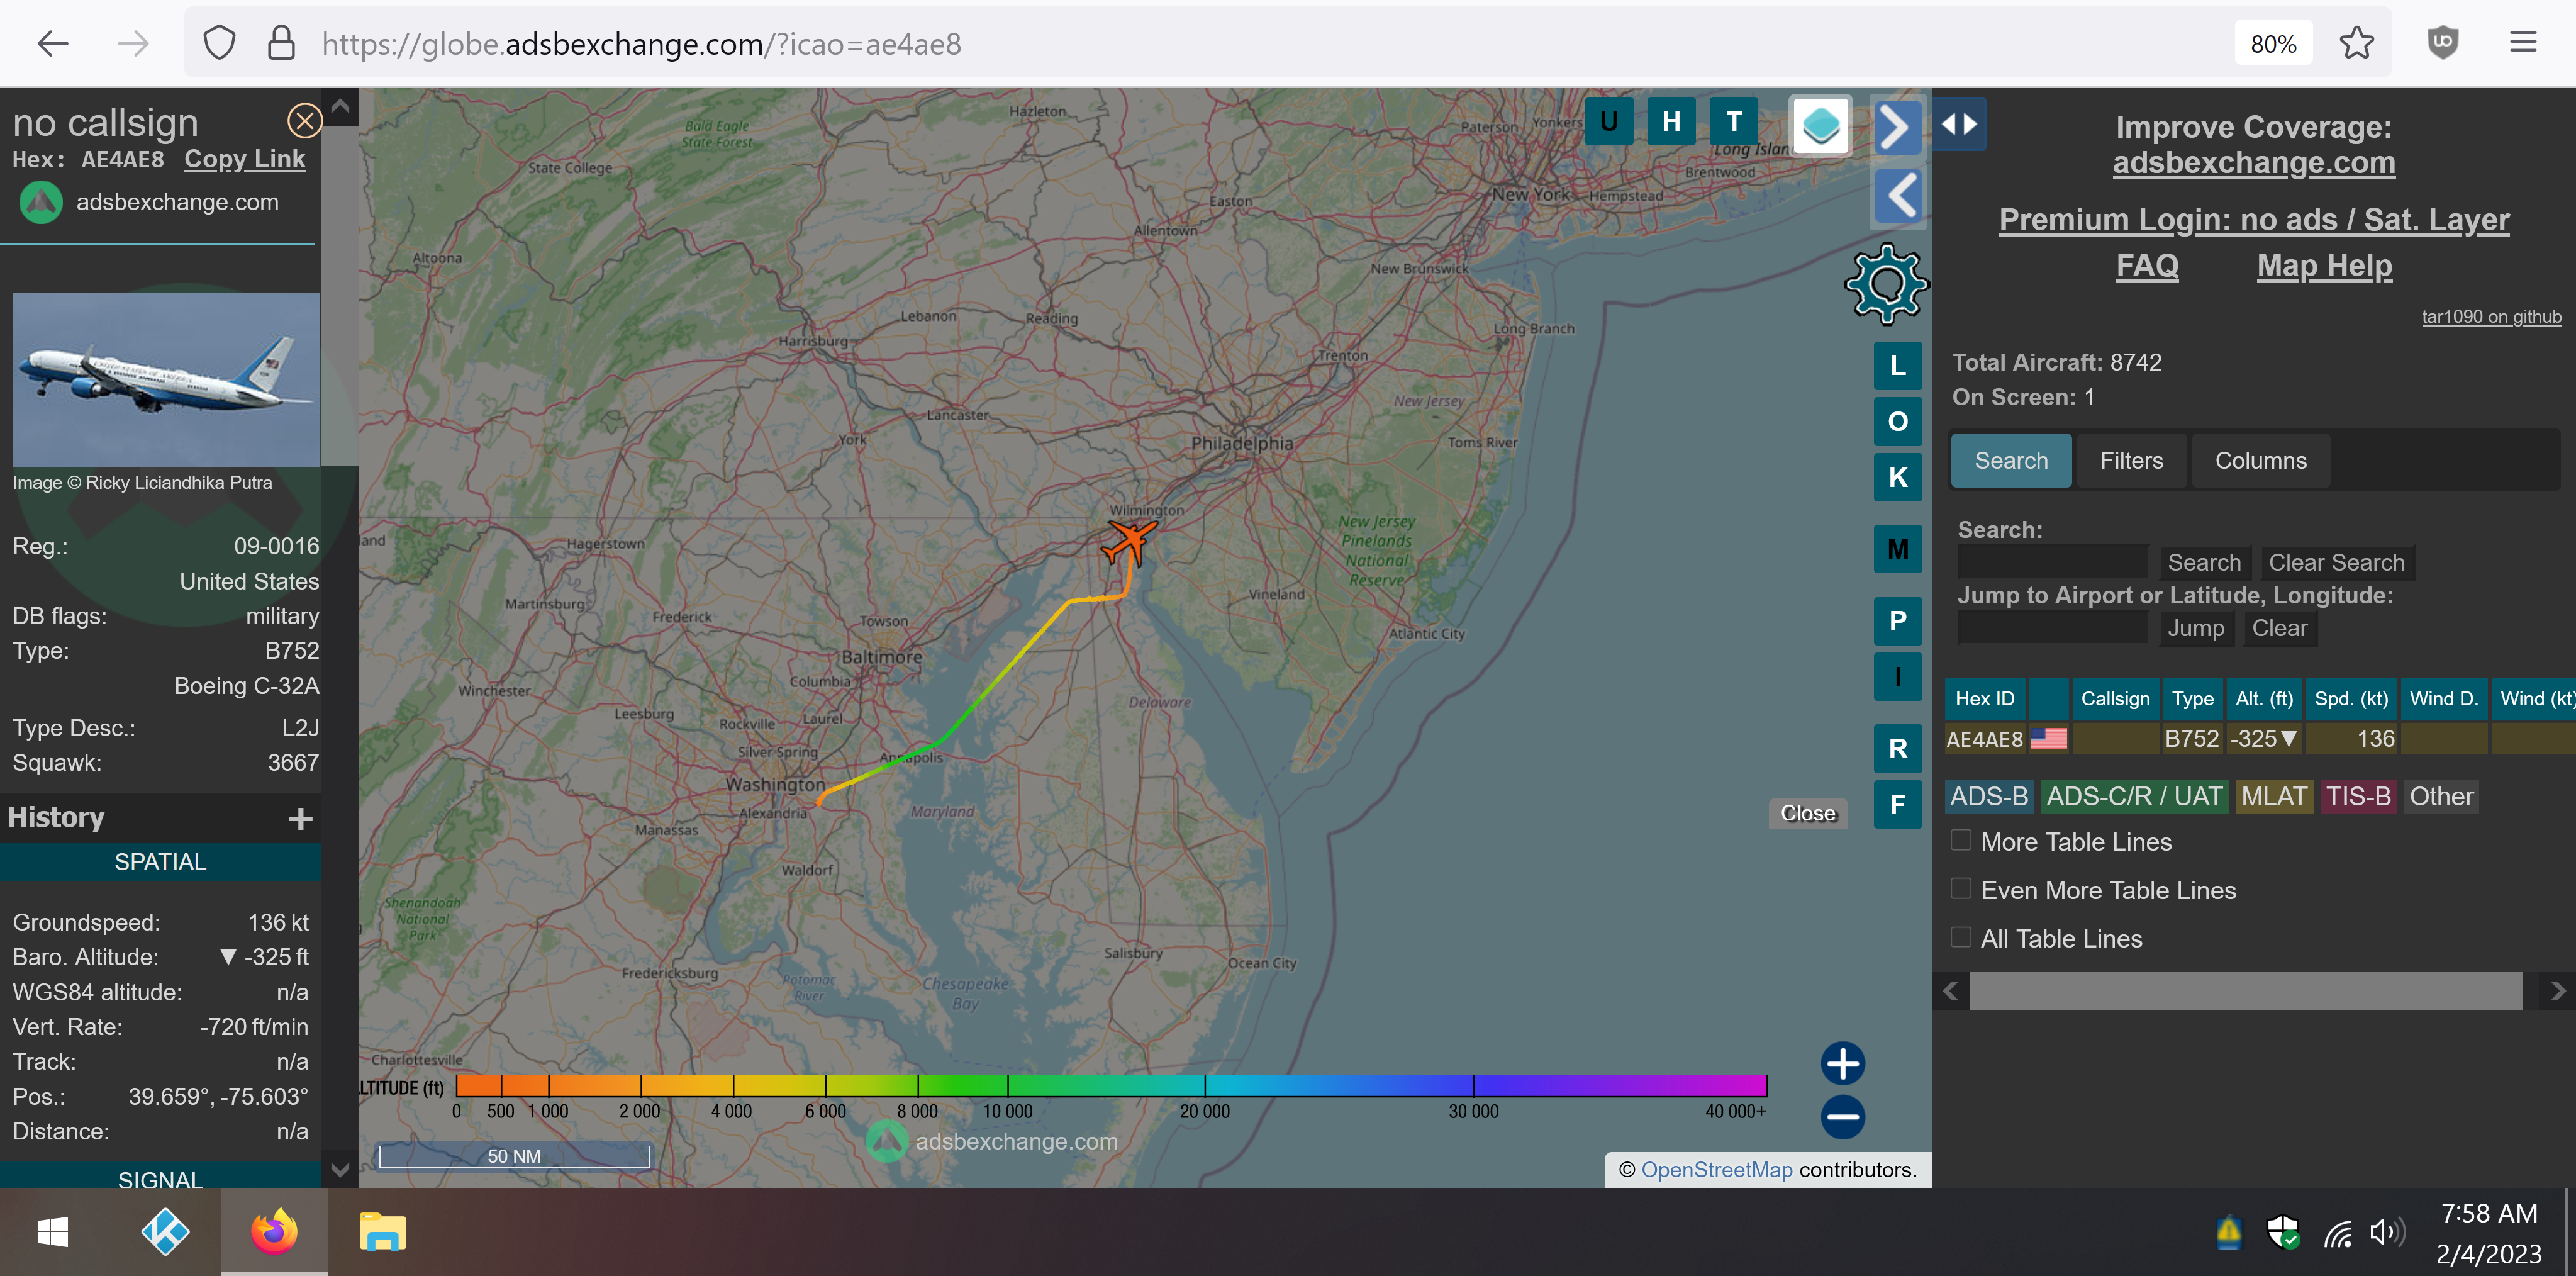Screen dimensions: 2576x1276
Task: Bookmark this page with star icon
Action: [x=2356, y=43]
